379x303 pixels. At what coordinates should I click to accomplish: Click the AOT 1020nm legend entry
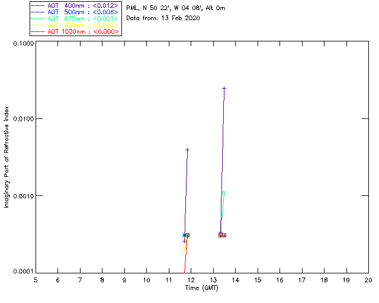[75, 31]
